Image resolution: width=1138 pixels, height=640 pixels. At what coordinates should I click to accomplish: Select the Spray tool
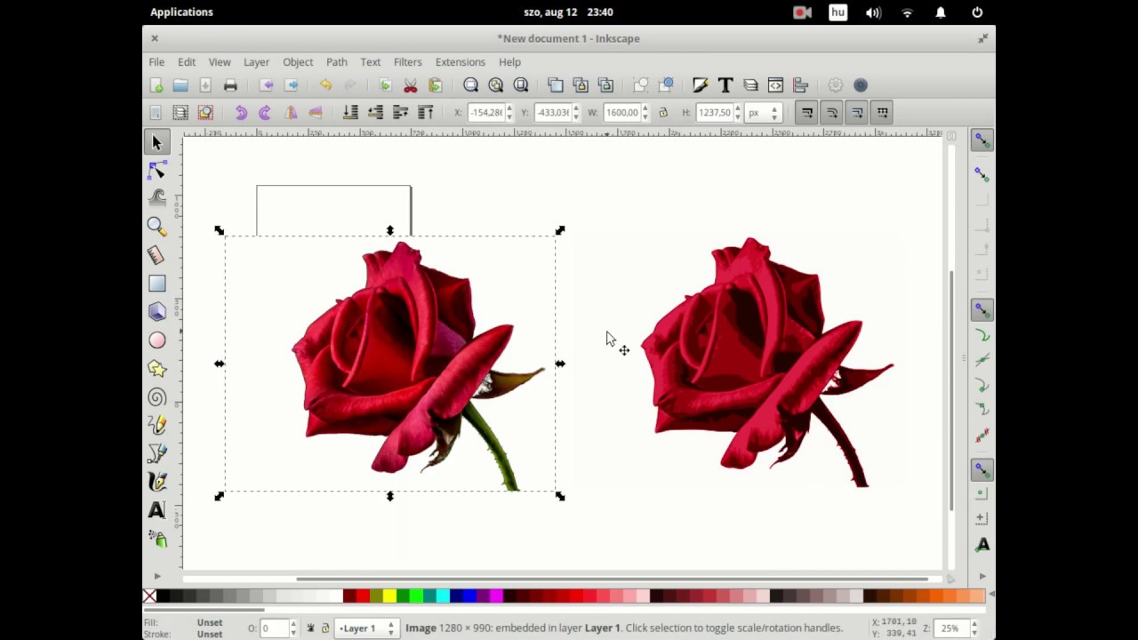point(156,538)
